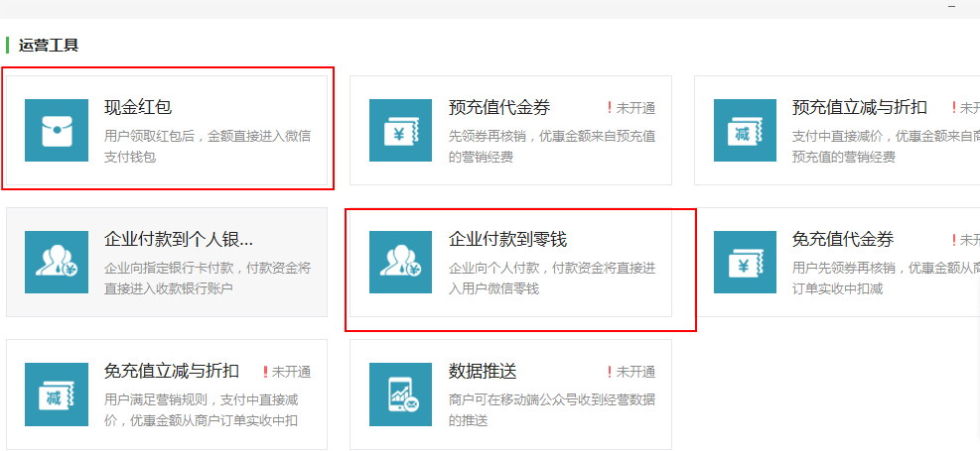Click the 预充值立减与折扣 discount icon
The height and width of the screenshot is (451, 980).
click(745, 130)
